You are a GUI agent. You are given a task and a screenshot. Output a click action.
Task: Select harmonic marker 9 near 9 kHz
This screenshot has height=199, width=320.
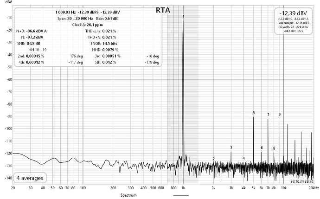tap(279, 115)
